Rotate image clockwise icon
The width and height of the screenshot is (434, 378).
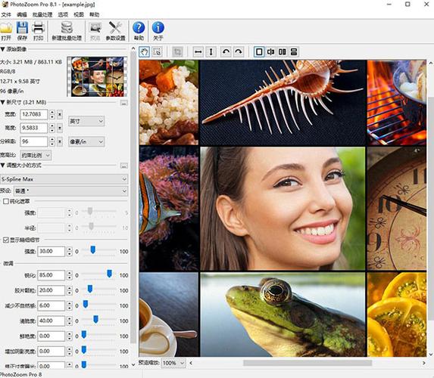click(x=239, y=51)
